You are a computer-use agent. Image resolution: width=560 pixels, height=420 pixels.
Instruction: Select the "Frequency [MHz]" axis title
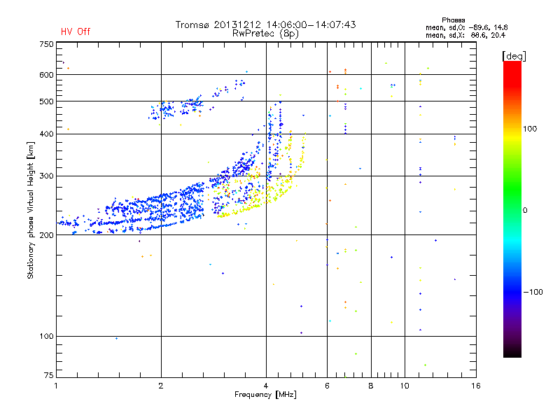click(x=265, y=395)
